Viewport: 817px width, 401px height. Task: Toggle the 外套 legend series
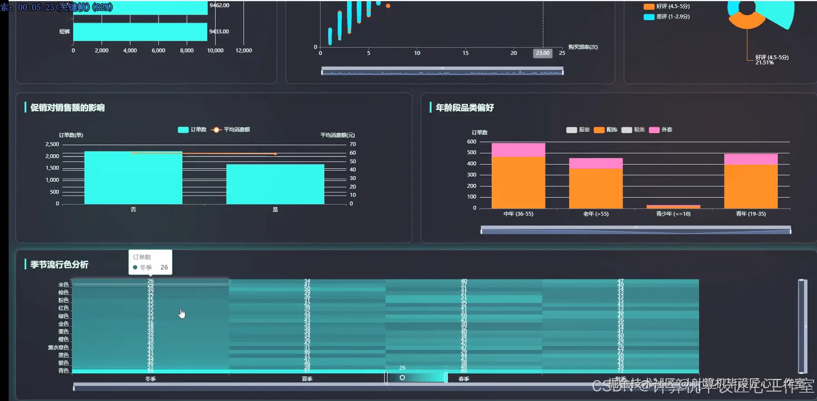click(660, 130)
